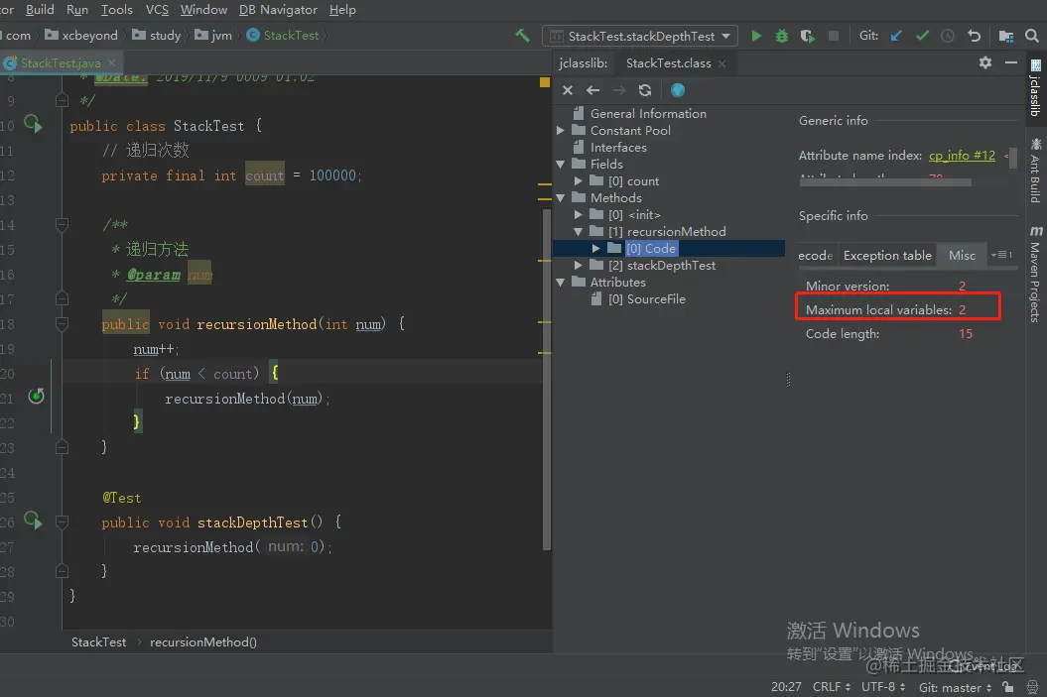This screenshot has width=1047, height=697.
Task: Select the StackTest.java editor tab
Action: point(61,63)
